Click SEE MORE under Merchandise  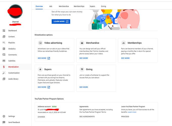pyautogui.click(x=84, y=58)
